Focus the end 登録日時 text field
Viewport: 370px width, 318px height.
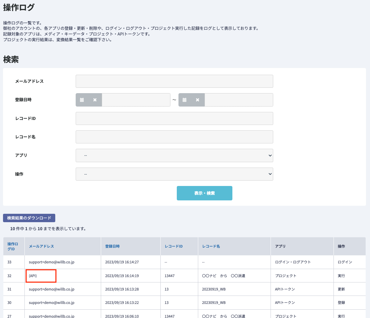239,100
